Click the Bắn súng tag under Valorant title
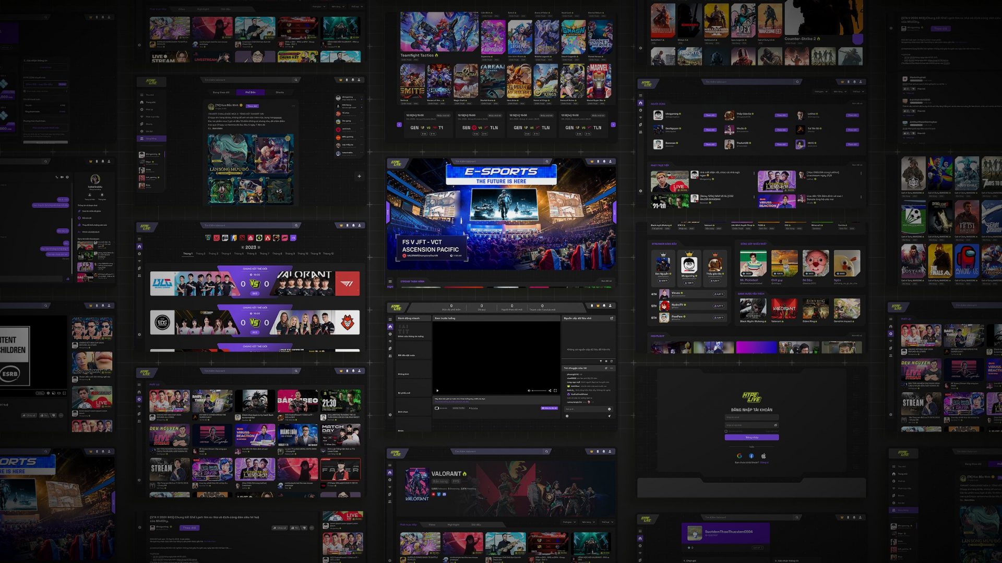1002x563 pixels. click(x=440, y=481)
